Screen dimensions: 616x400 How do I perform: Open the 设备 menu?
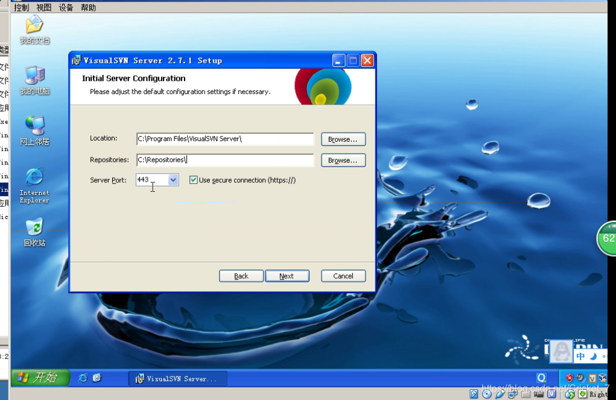point(66,7)
